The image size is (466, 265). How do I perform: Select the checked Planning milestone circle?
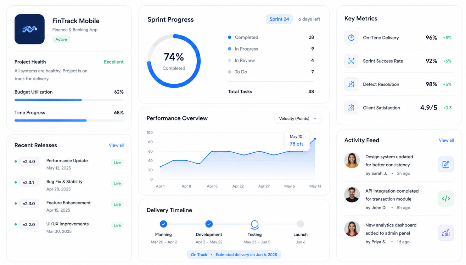[x=163, y=224]
